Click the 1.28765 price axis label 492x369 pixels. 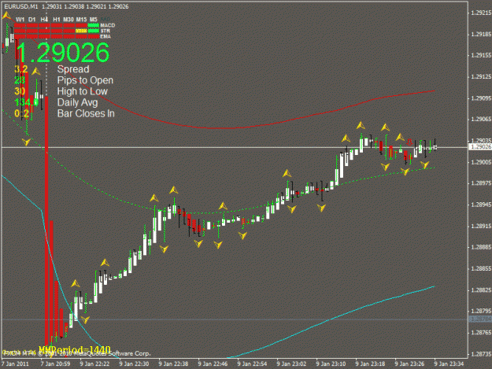pos(481,333)
